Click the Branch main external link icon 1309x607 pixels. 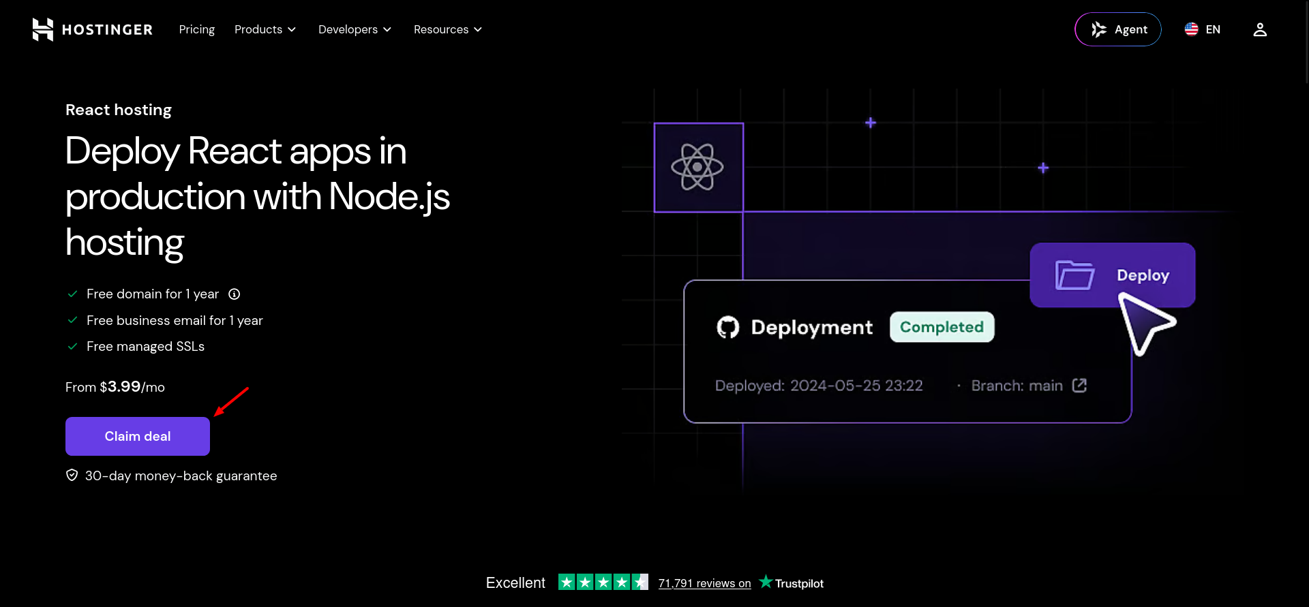(1079, 386)
